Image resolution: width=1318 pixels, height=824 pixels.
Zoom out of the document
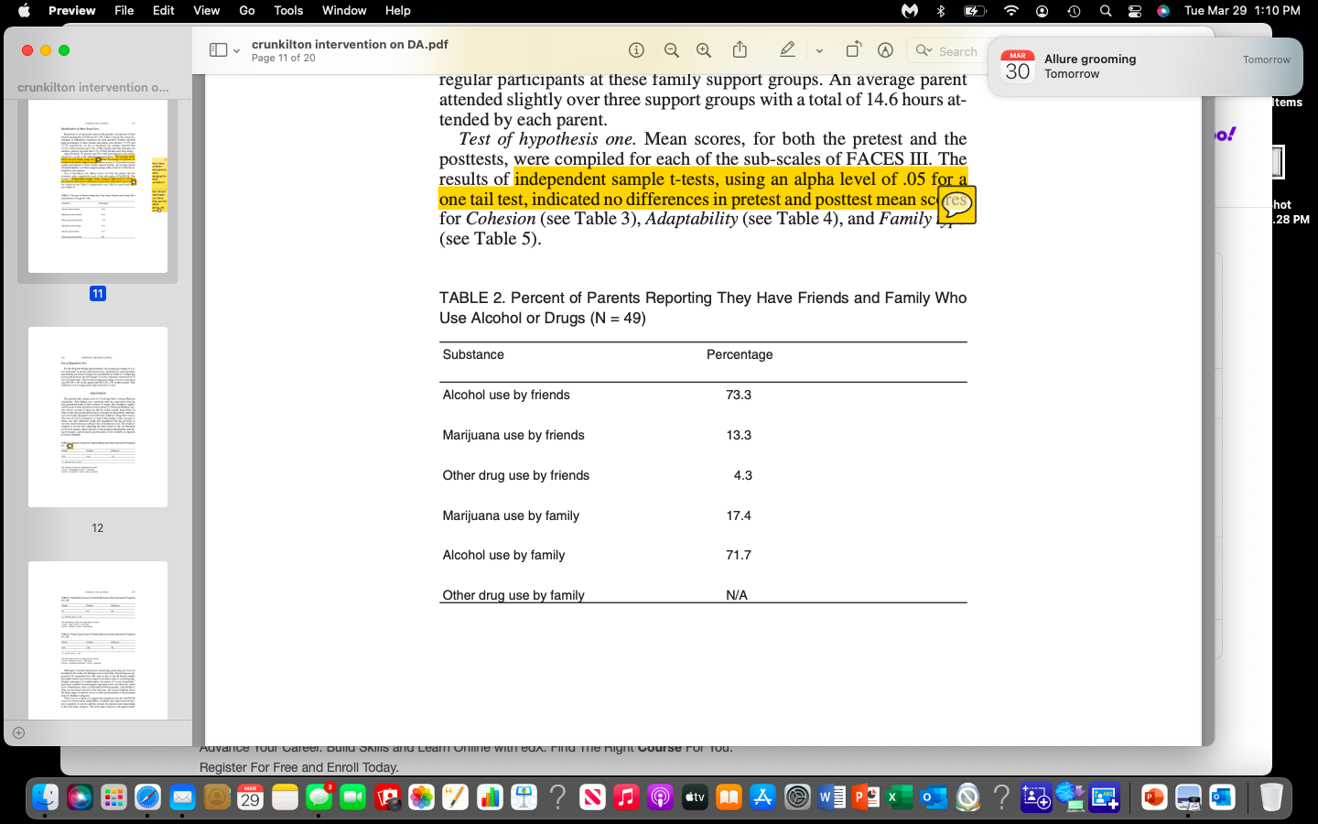click(672, 49)
